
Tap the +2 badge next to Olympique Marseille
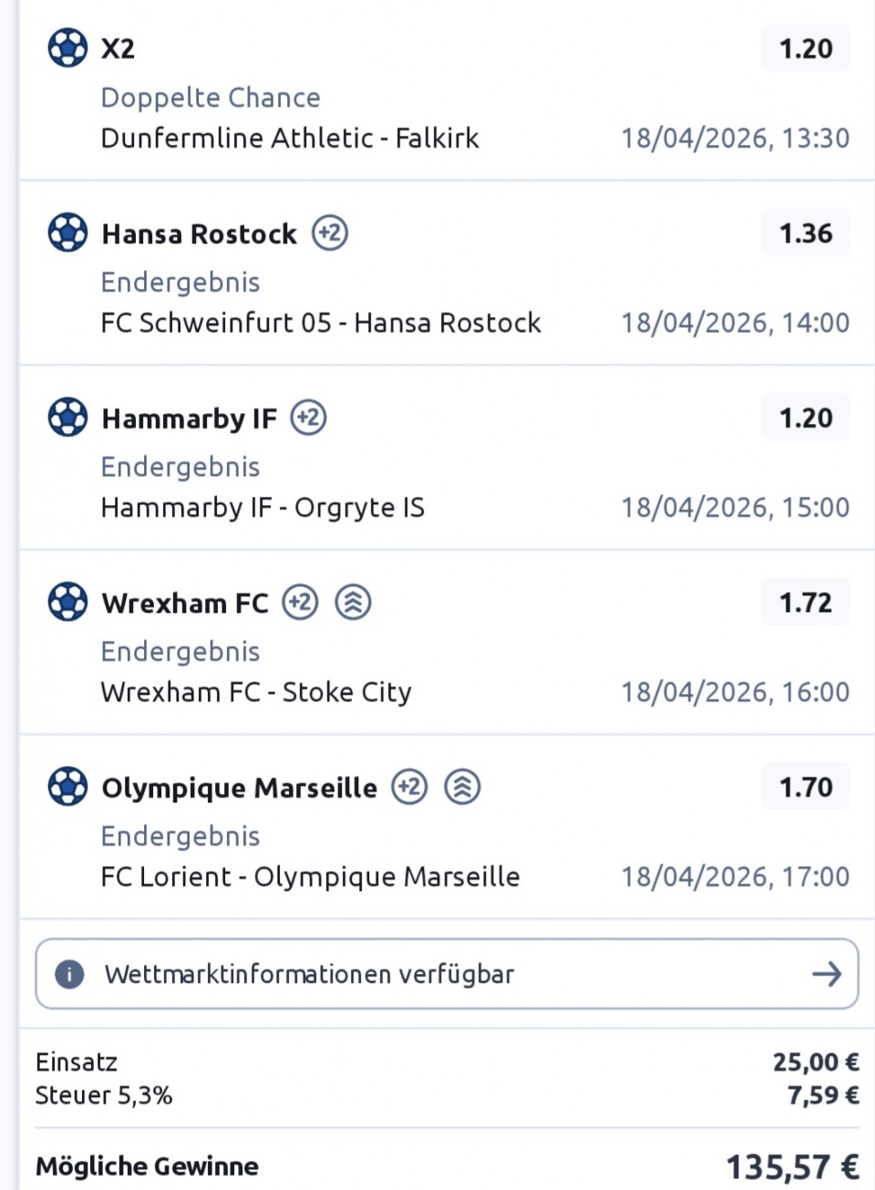click(409, 786)
